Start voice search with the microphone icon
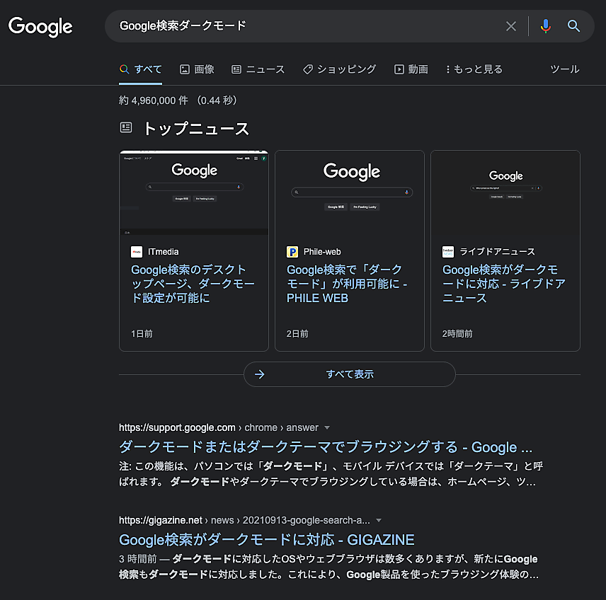 [x=546, y=26]
